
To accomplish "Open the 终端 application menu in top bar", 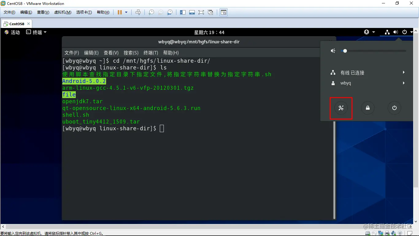I will point(36,32).
